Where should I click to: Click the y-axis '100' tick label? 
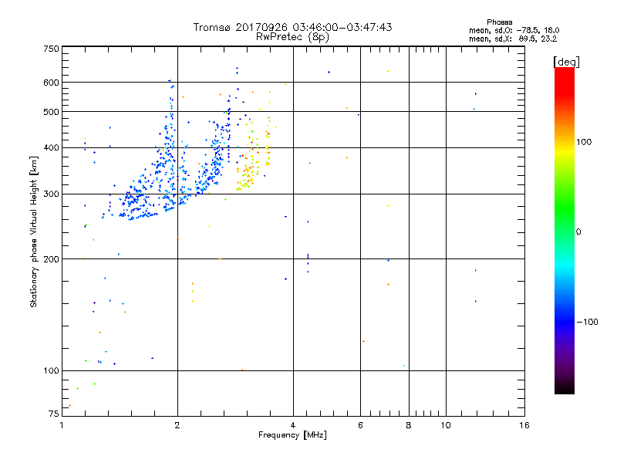(52, 370)
